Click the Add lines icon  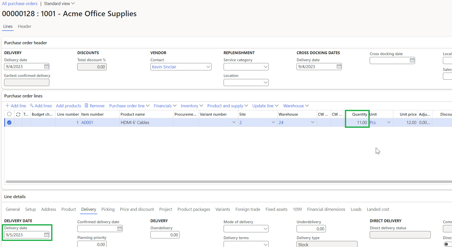click(x=31, y=106)
